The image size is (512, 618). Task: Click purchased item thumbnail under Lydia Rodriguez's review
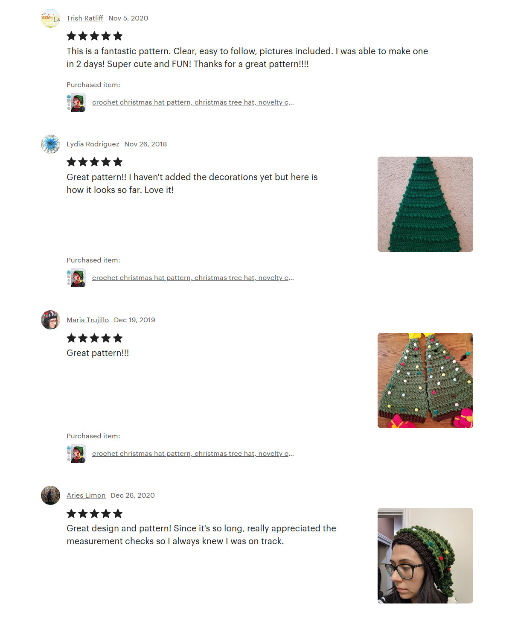pyautogui.click(x=76, y=278)
